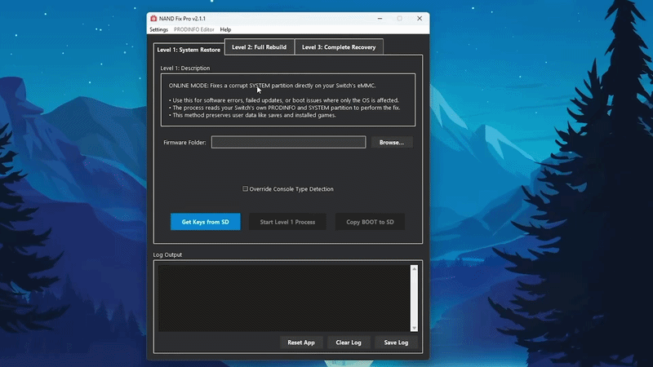Open the Help menu
Screen dimensions: 653x367
pos(225,29)
